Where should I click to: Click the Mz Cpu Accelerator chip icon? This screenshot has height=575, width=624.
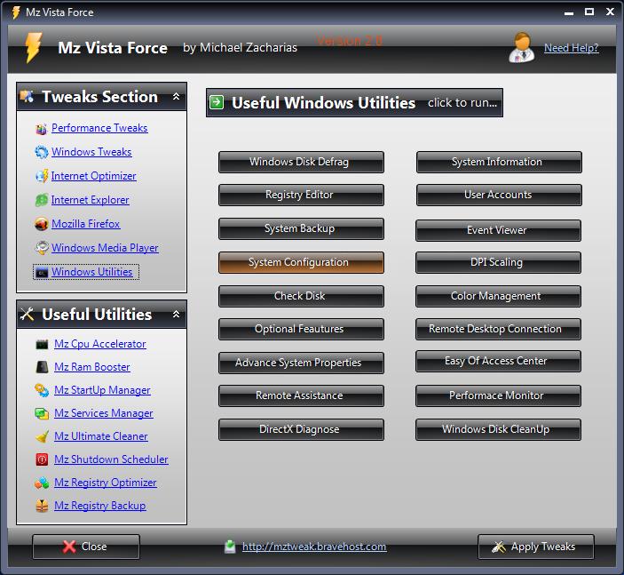coord(41,344)
